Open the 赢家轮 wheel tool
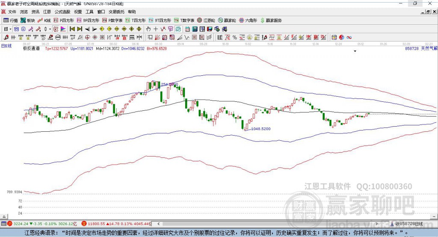The image size is (438, 237). point(227,21)
